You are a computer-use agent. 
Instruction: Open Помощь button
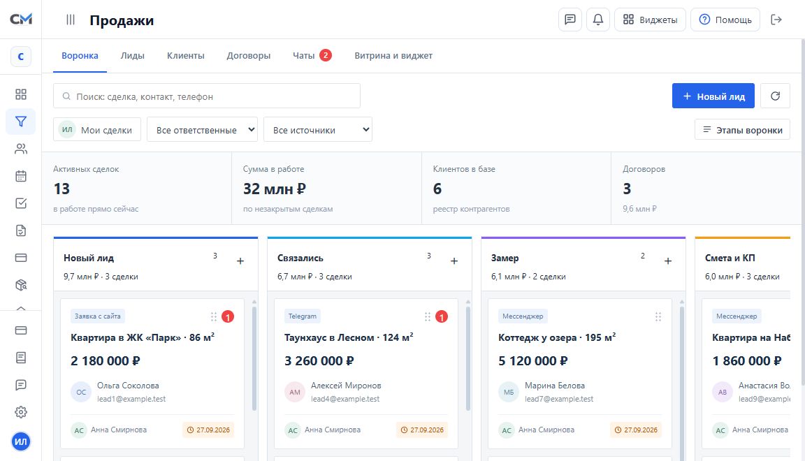coord(725,20)
